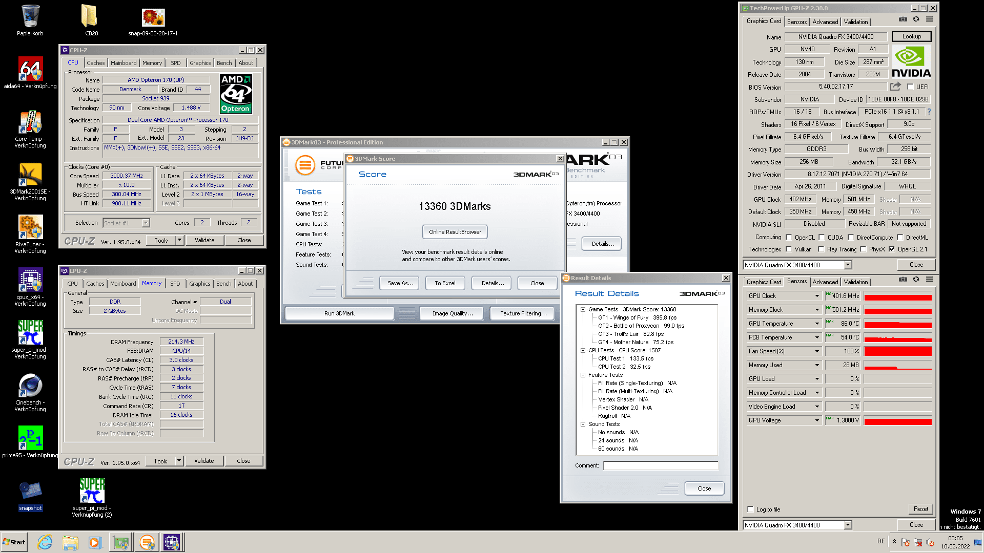
Task: Open the GPU Voltage sensor dropdown
Action: (817, 420)
